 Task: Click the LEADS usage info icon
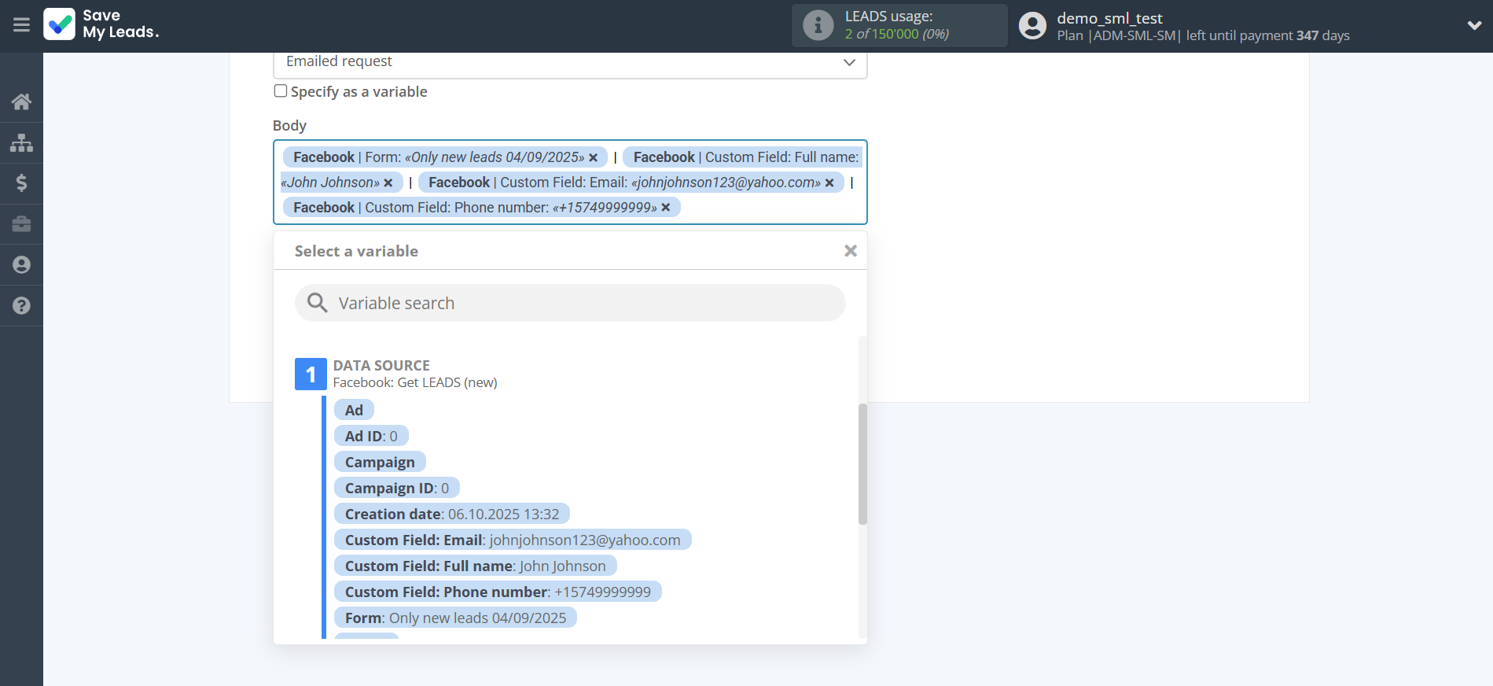(818, 25)
